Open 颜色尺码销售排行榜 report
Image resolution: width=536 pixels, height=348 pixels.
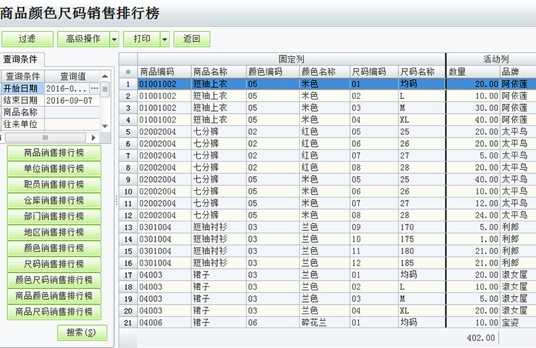click(54, 280)
